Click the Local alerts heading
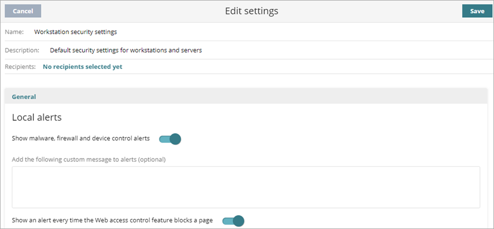The image size is (494, 229). click(x=36, y=118)
